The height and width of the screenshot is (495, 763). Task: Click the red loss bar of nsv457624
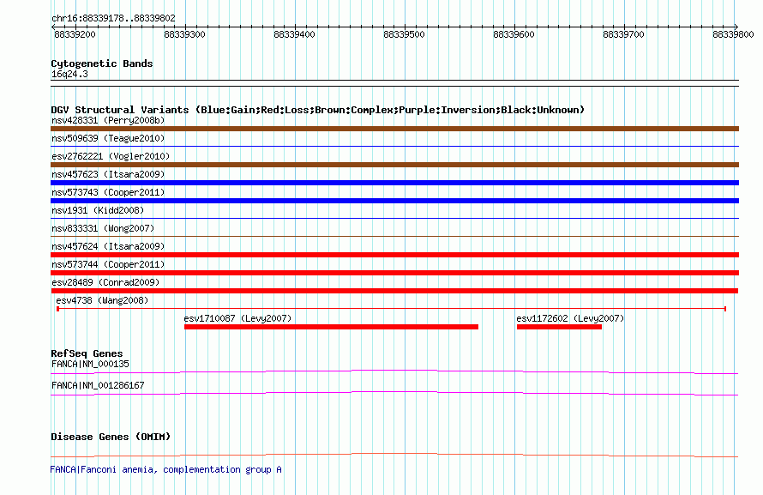394,255
